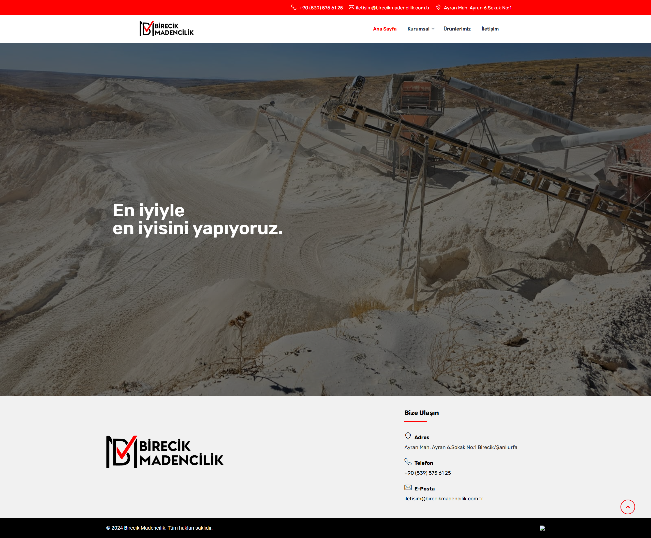
Task: Click footer address 'Ayran Mah. Ayran 6.Sokak No:1 Birecik/Şanlıurfa'
Action: click(461, 447)
